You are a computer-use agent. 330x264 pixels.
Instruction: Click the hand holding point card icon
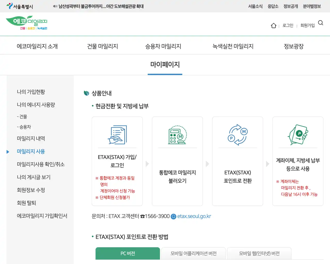point(298,135)
